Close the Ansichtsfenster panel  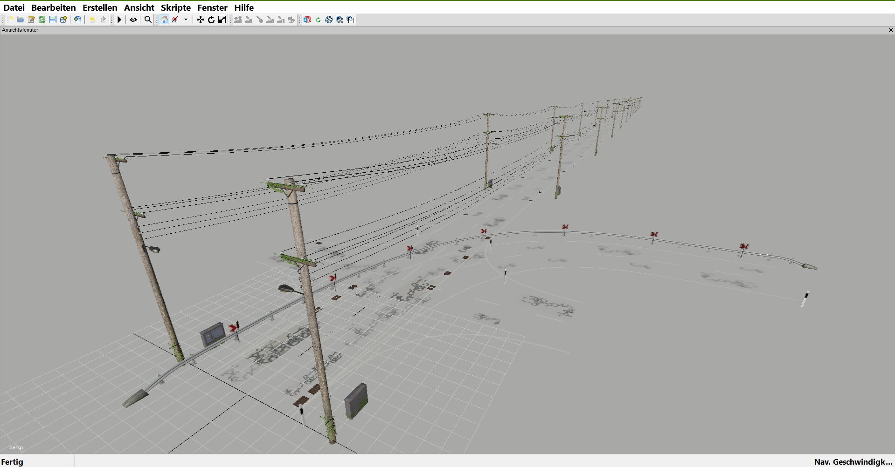[890, 30]
